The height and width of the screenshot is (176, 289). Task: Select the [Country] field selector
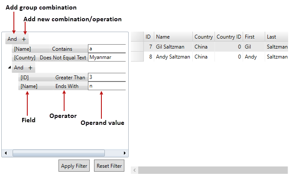[x=25, y=57]
